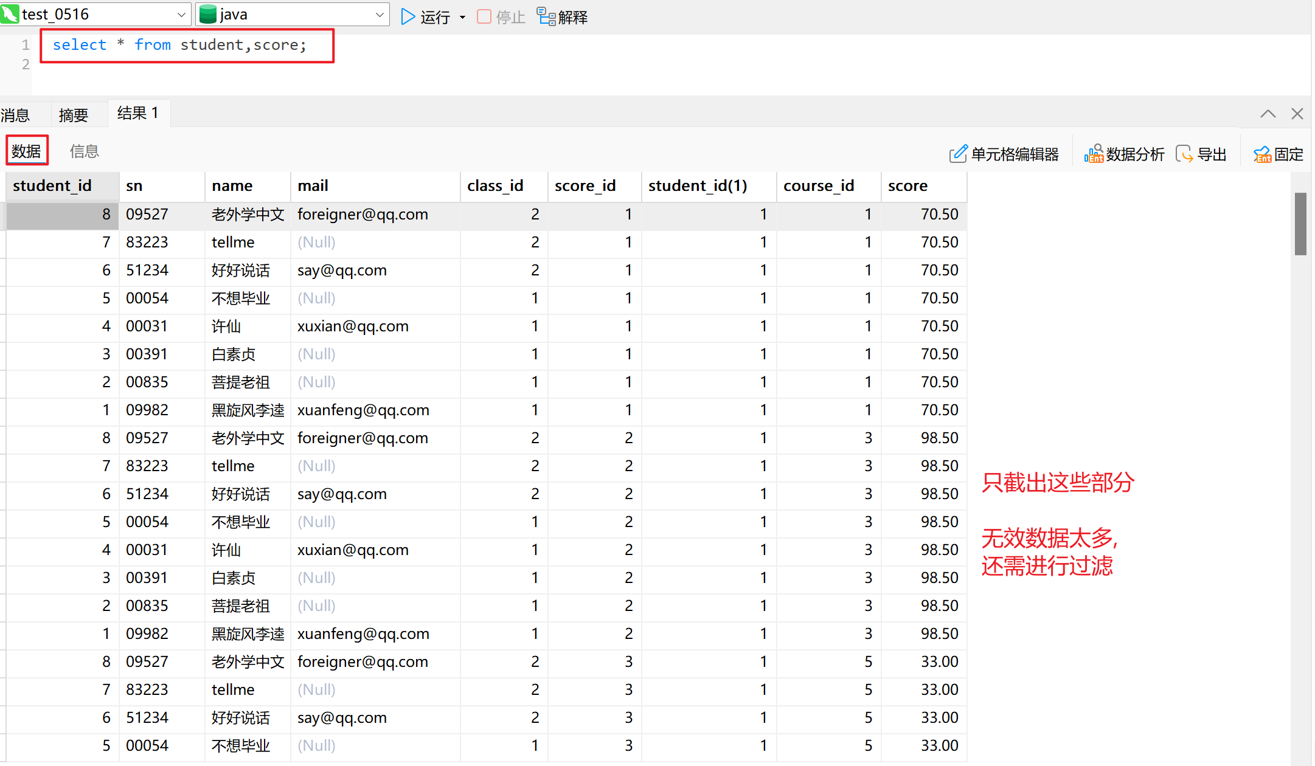Screen dimensions: 1315x766
Task: Click the Explain query icon
Action: coord(546,16)
